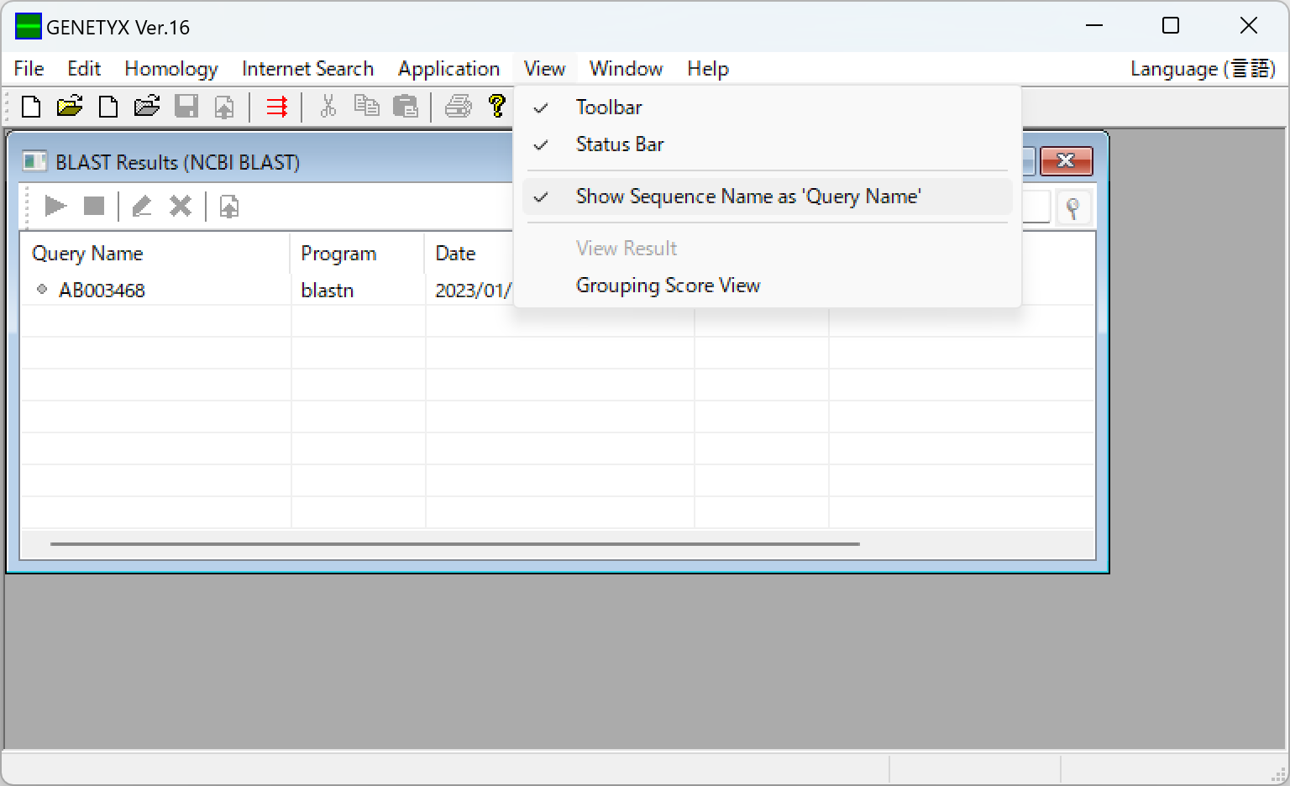Screen dimensions: 1290x786
Task: Close the open View menu
Action: coord(545,69)
